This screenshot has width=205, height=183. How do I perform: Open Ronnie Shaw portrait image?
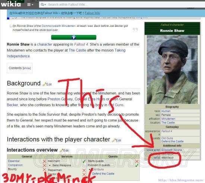[172, 69]
